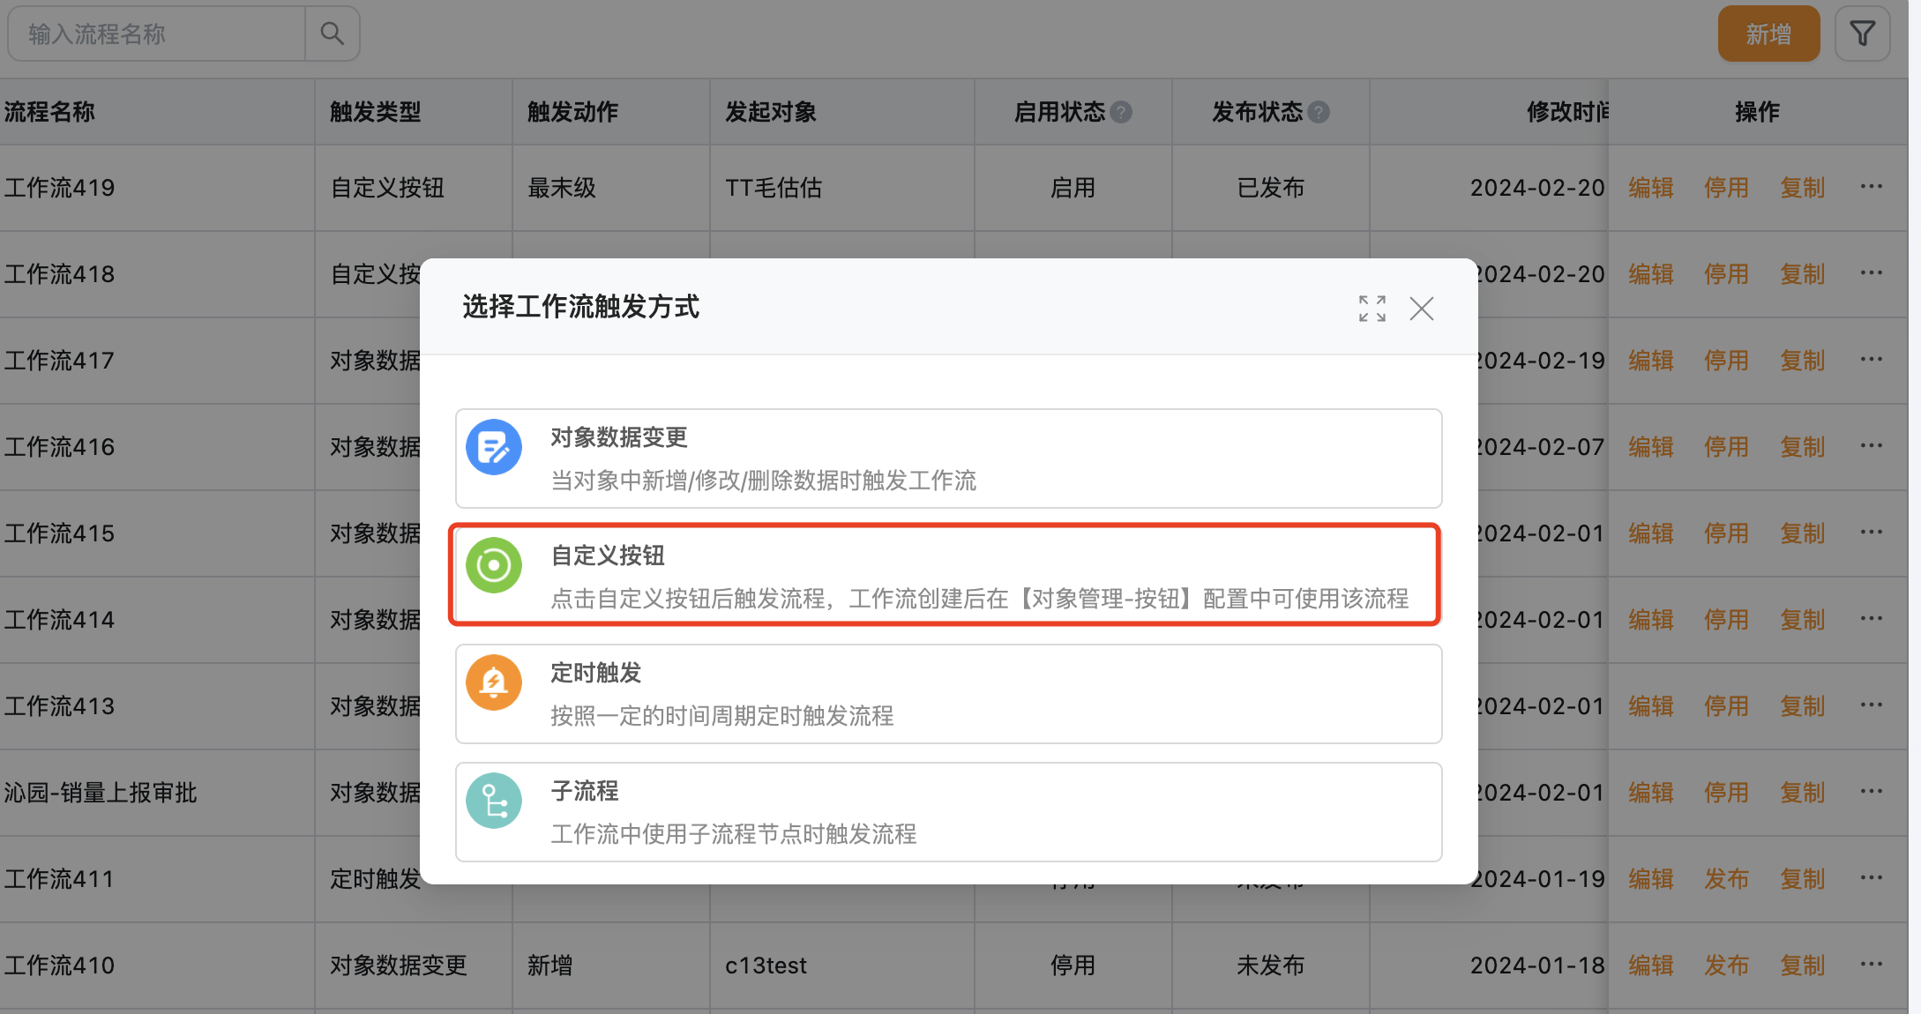
Task: Click the orange 定时触发 bell icon
Action: (x=494, y=682)
